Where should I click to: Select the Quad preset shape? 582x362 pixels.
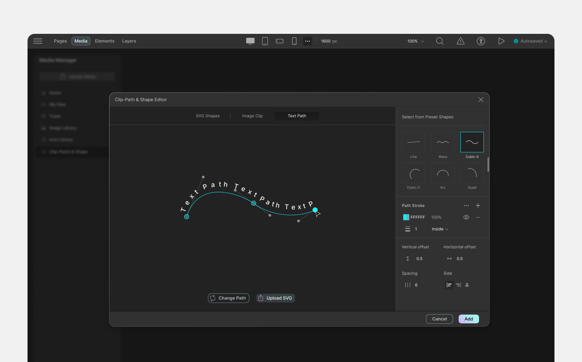point(472,173)
